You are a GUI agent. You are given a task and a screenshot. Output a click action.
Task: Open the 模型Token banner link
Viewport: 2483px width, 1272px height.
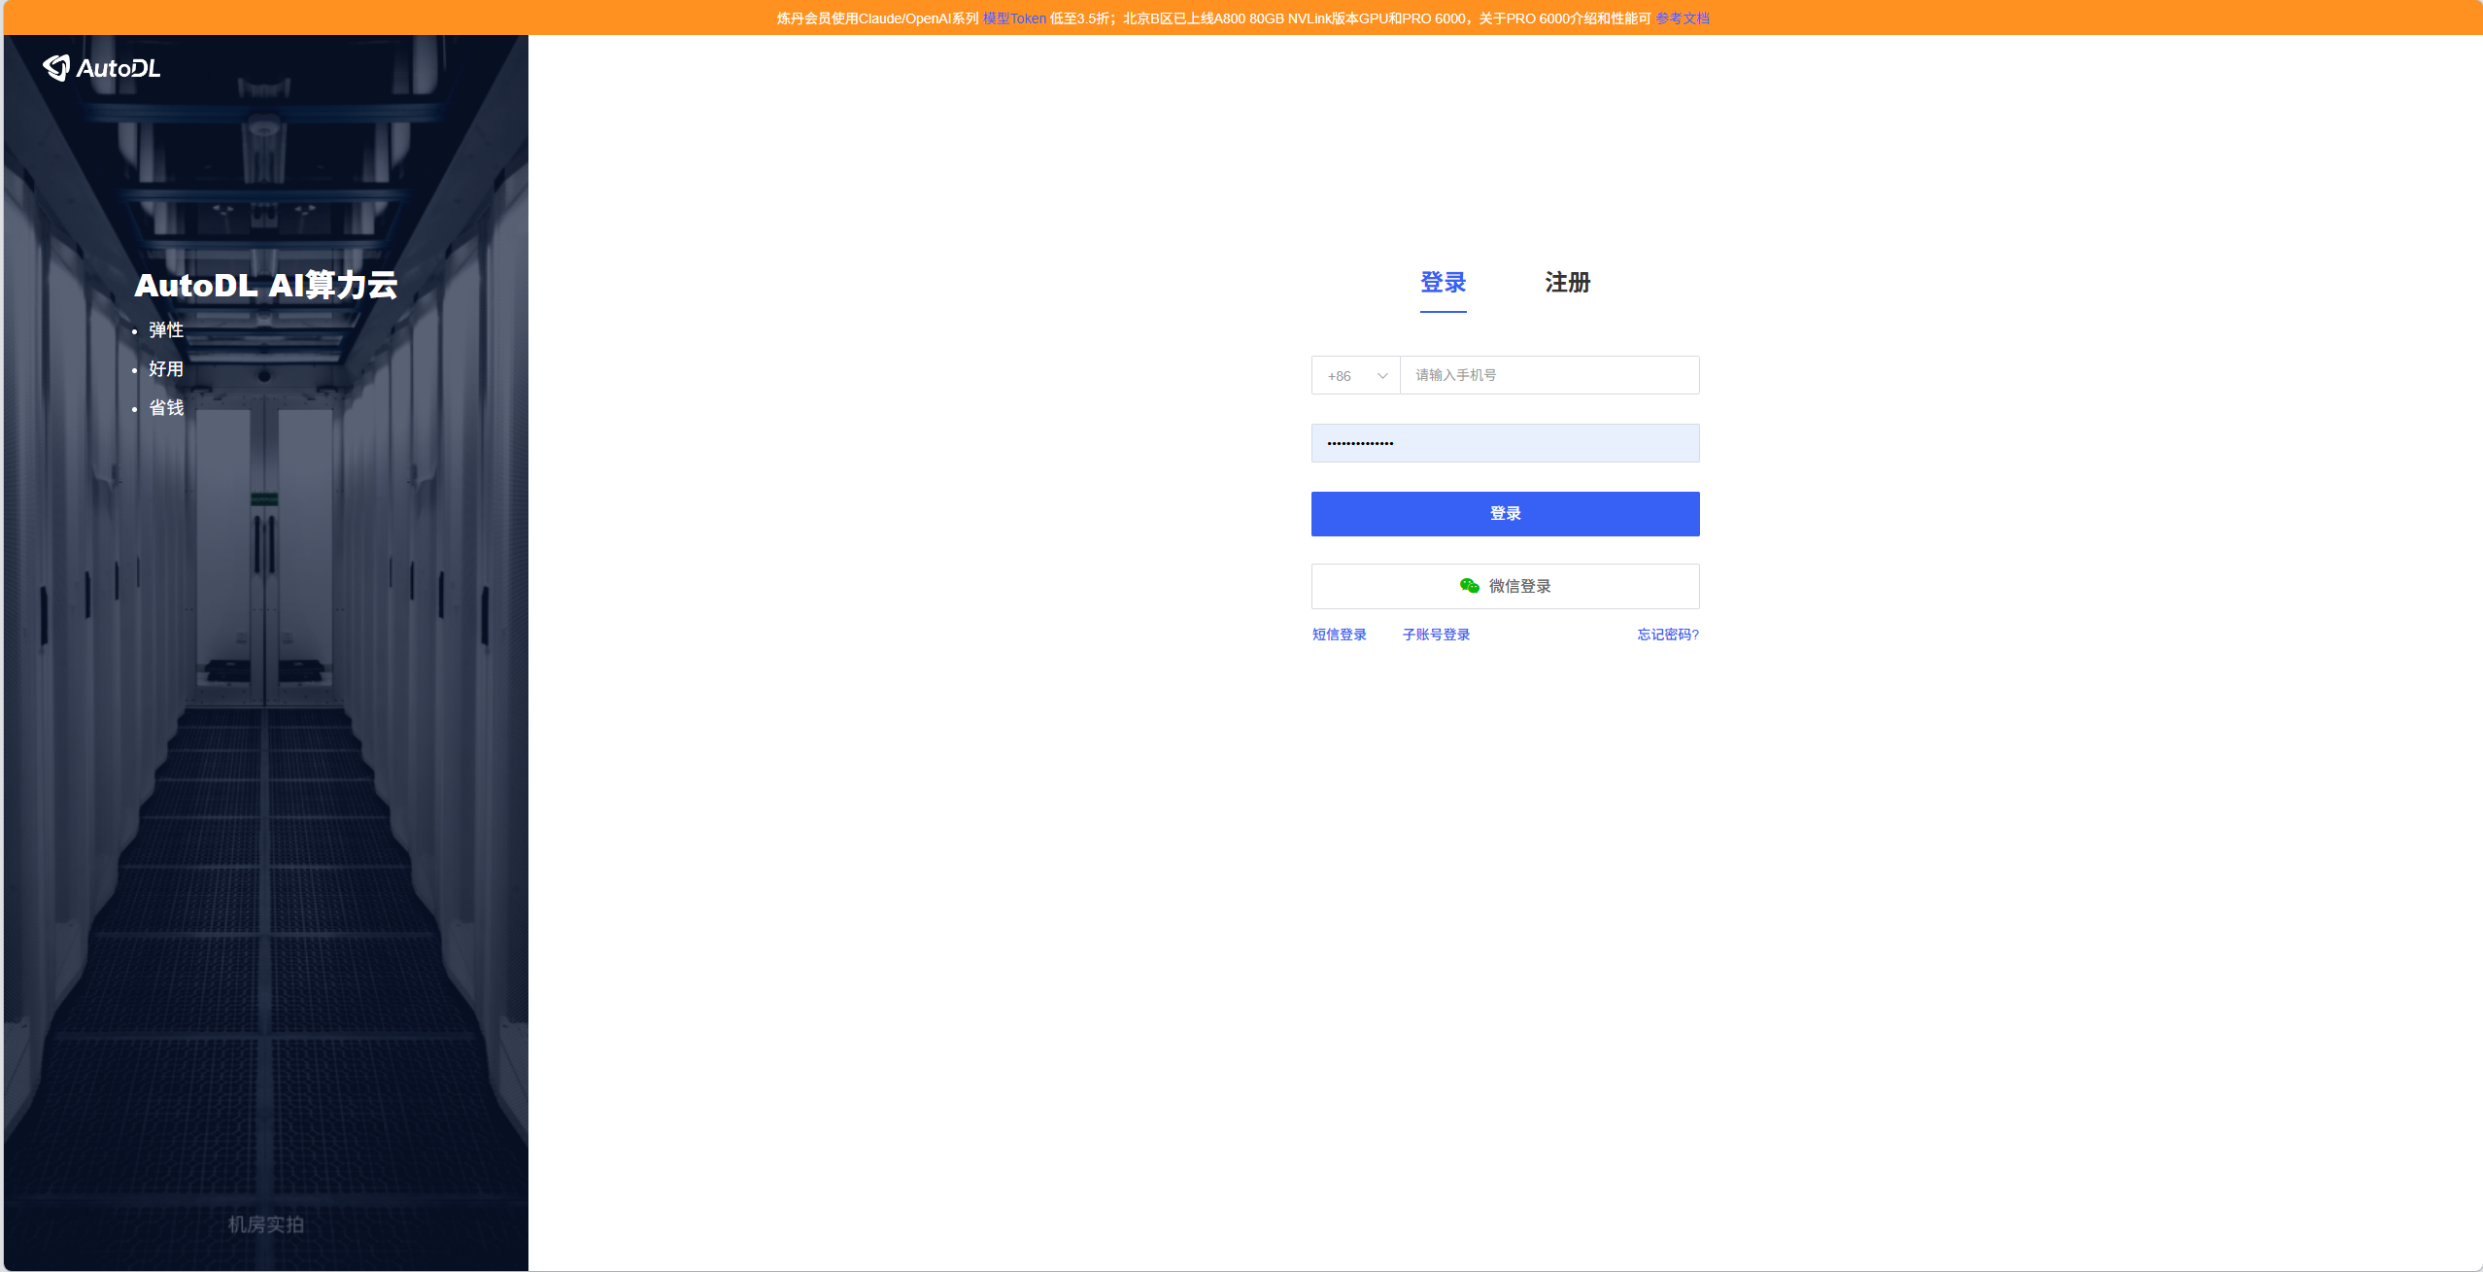1014,18
